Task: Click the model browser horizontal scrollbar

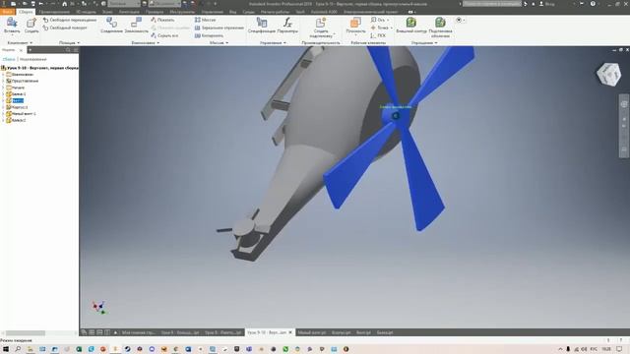Action: coord(26,333)
